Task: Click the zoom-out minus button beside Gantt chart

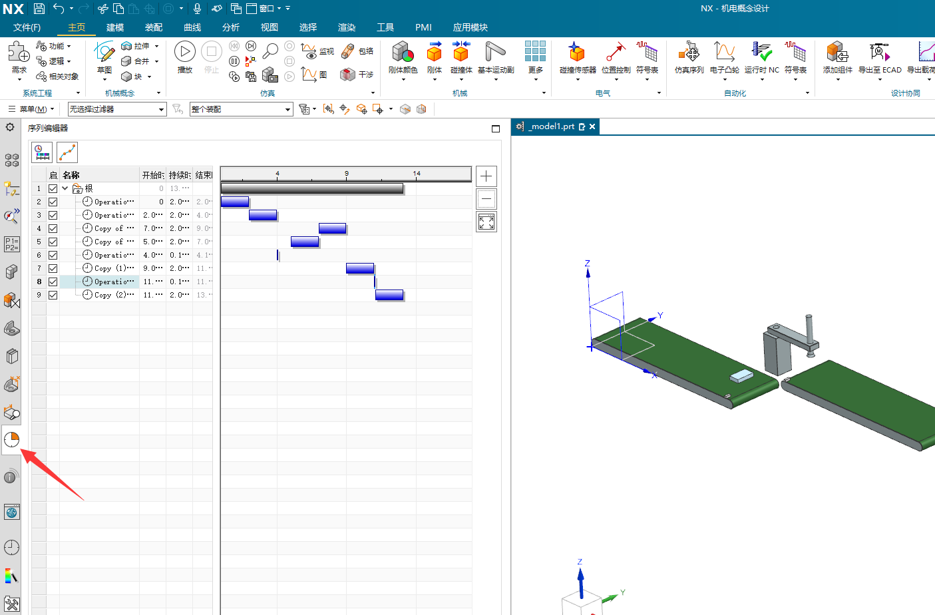Action: click(x=486, y=199)
